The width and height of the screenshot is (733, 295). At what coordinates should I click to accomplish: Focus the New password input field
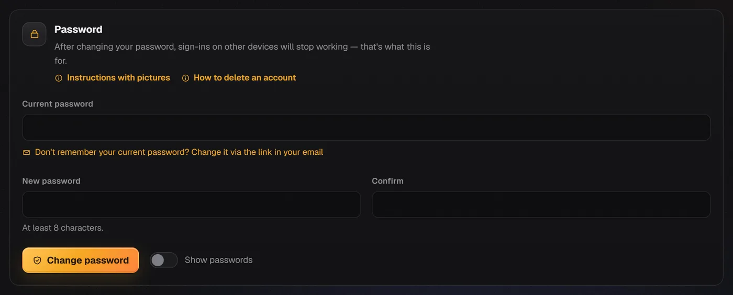click(x=192, y=205)
